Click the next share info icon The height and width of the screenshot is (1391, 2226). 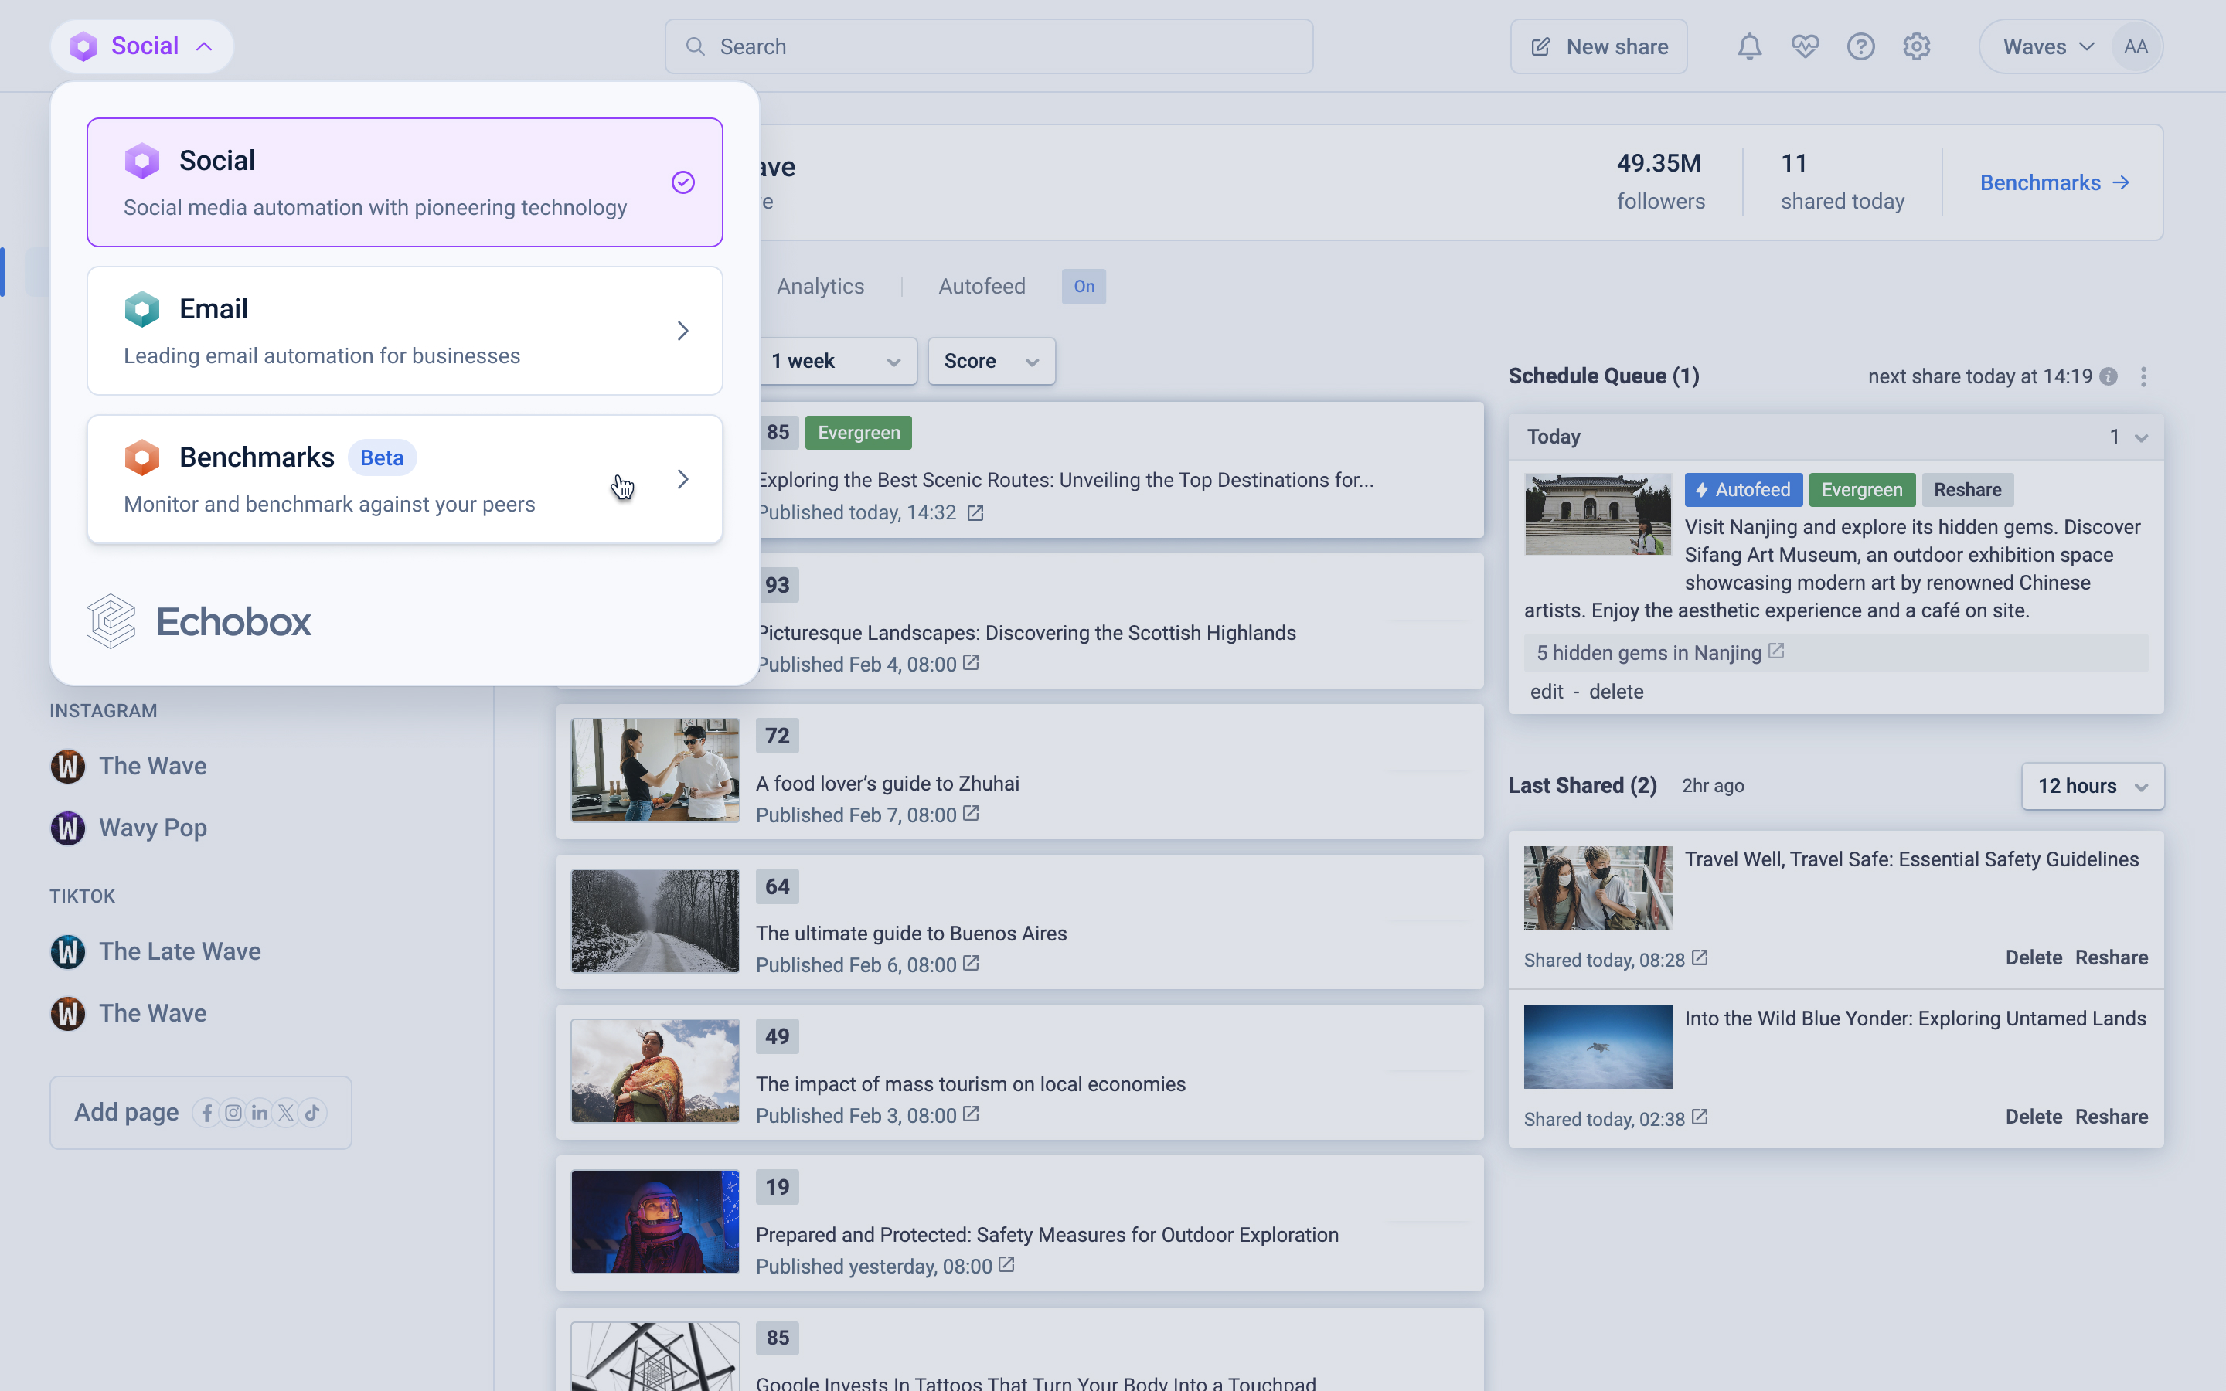tap(2109, 376)
